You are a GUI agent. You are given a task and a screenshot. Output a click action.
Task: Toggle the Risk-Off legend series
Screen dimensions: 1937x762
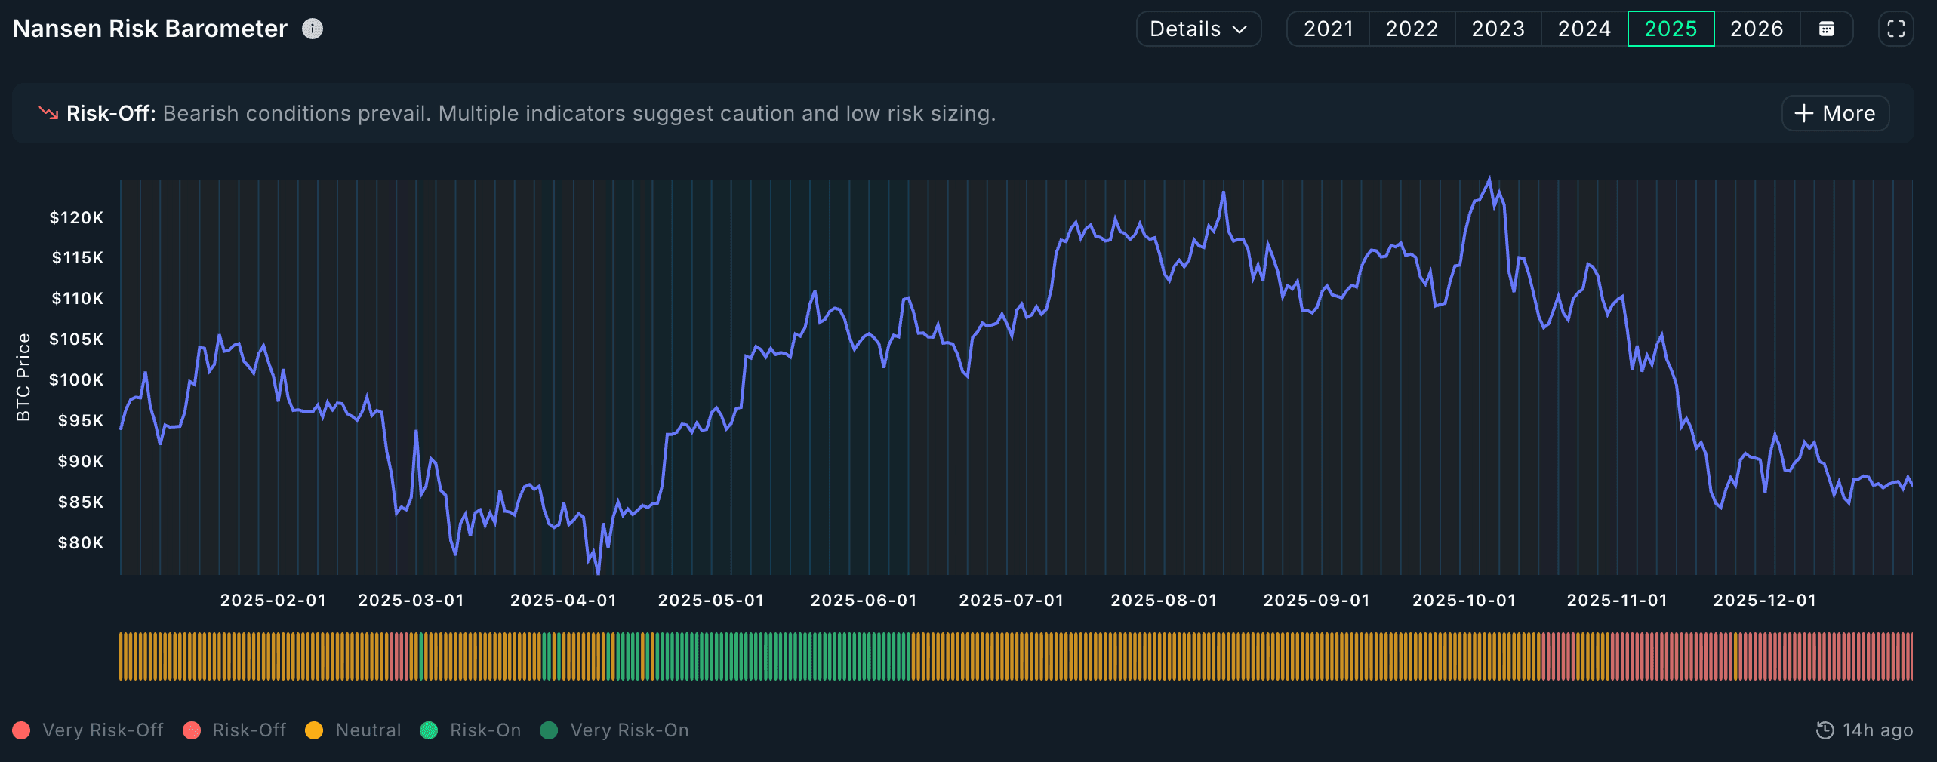click(234, 730)
